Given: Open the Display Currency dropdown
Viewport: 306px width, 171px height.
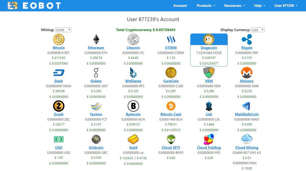Looking at the screenshot, I should click(258, 30).
